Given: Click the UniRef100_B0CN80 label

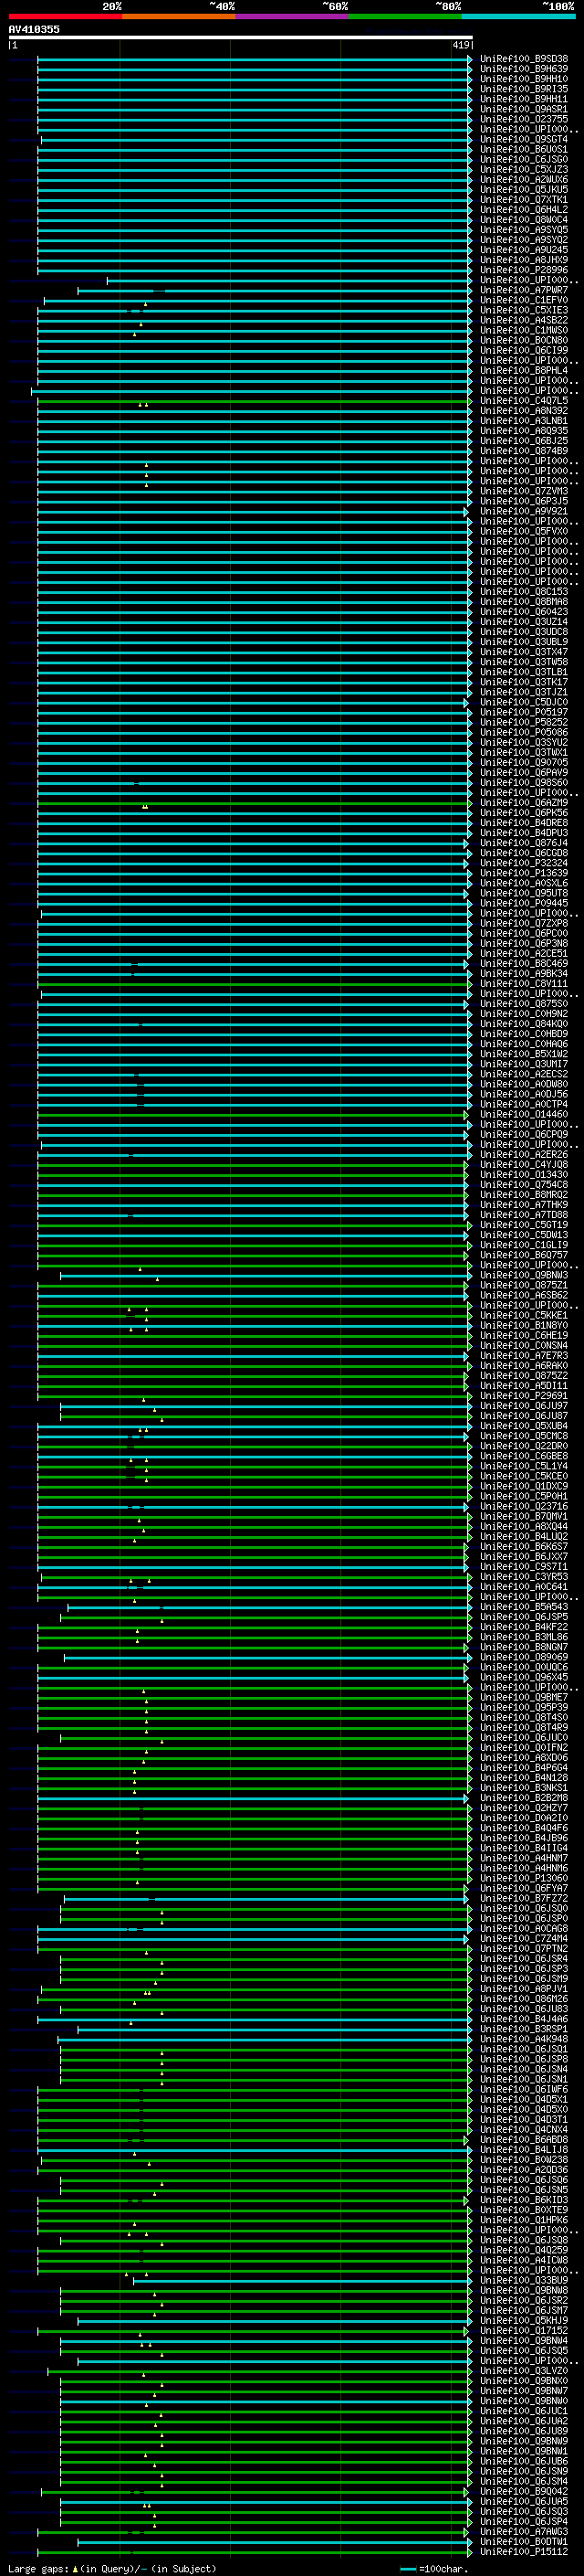Looking at the screenshot, I should click(524, 340).
